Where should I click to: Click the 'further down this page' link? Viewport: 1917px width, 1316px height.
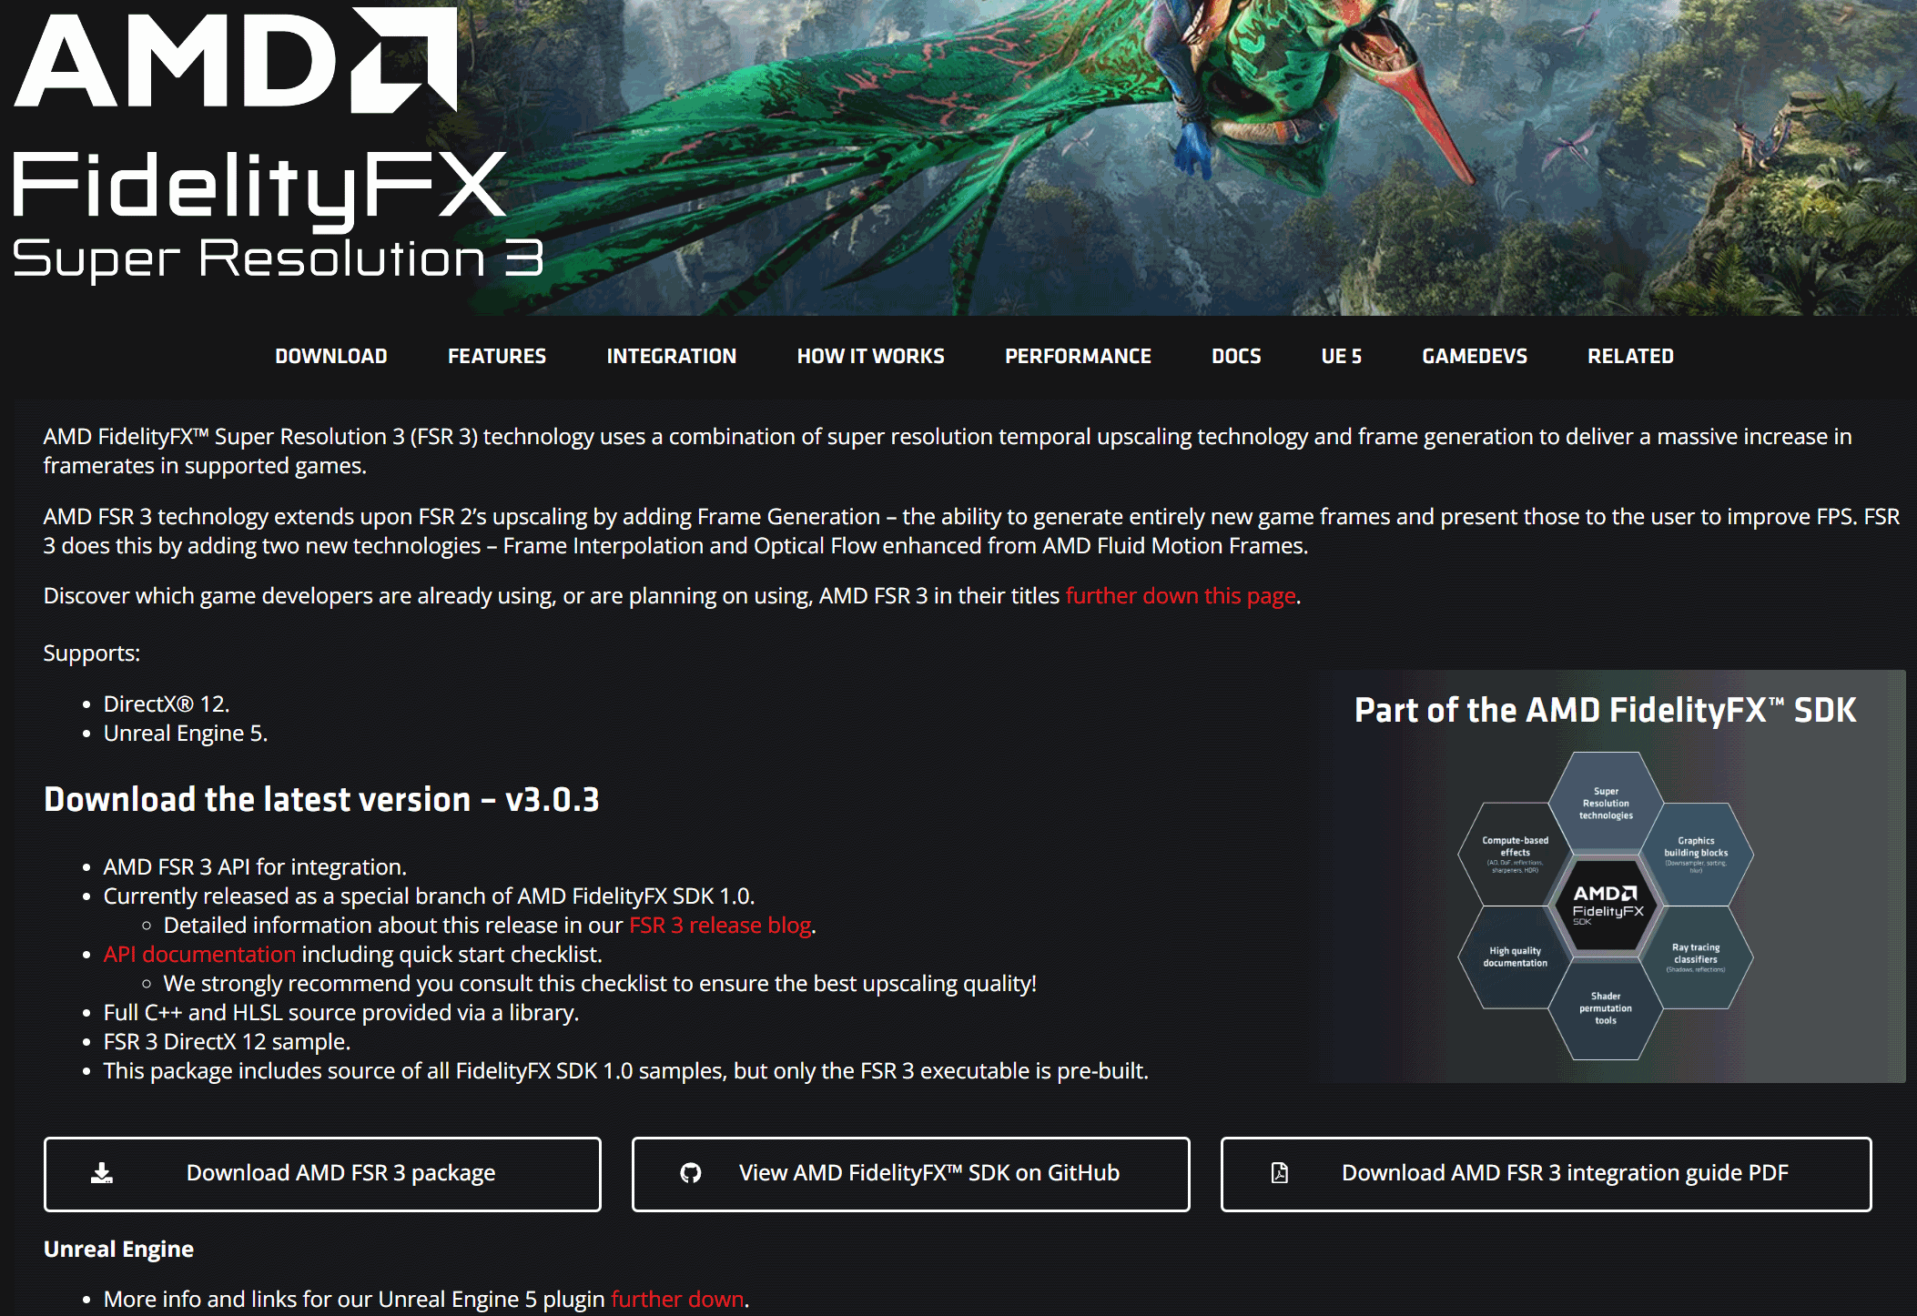pos(1181,595)
